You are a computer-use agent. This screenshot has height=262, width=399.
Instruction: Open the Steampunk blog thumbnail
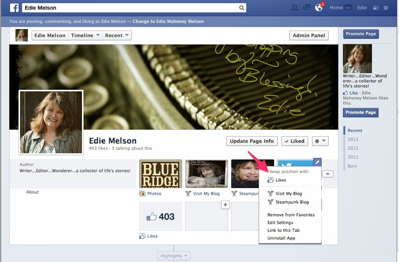click(x=245, y=174)
